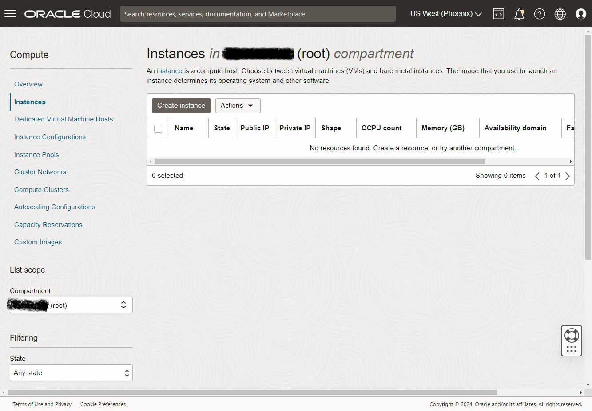This screenshot has height=411, width=592.
Task: Open the Compartment selector dropdown
Action: [x=71, y=305]
